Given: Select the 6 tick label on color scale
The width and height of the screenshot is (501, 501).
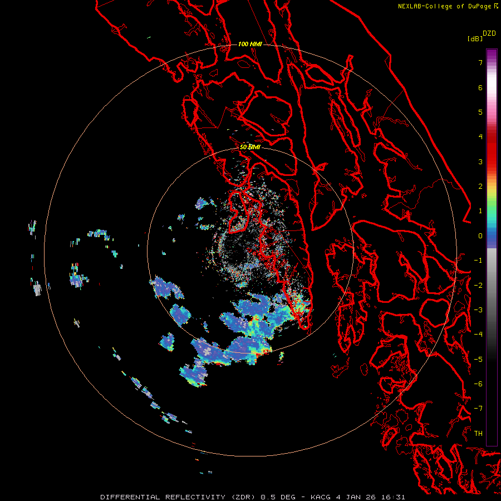Looking at the screenshot, I should point(480,87).
